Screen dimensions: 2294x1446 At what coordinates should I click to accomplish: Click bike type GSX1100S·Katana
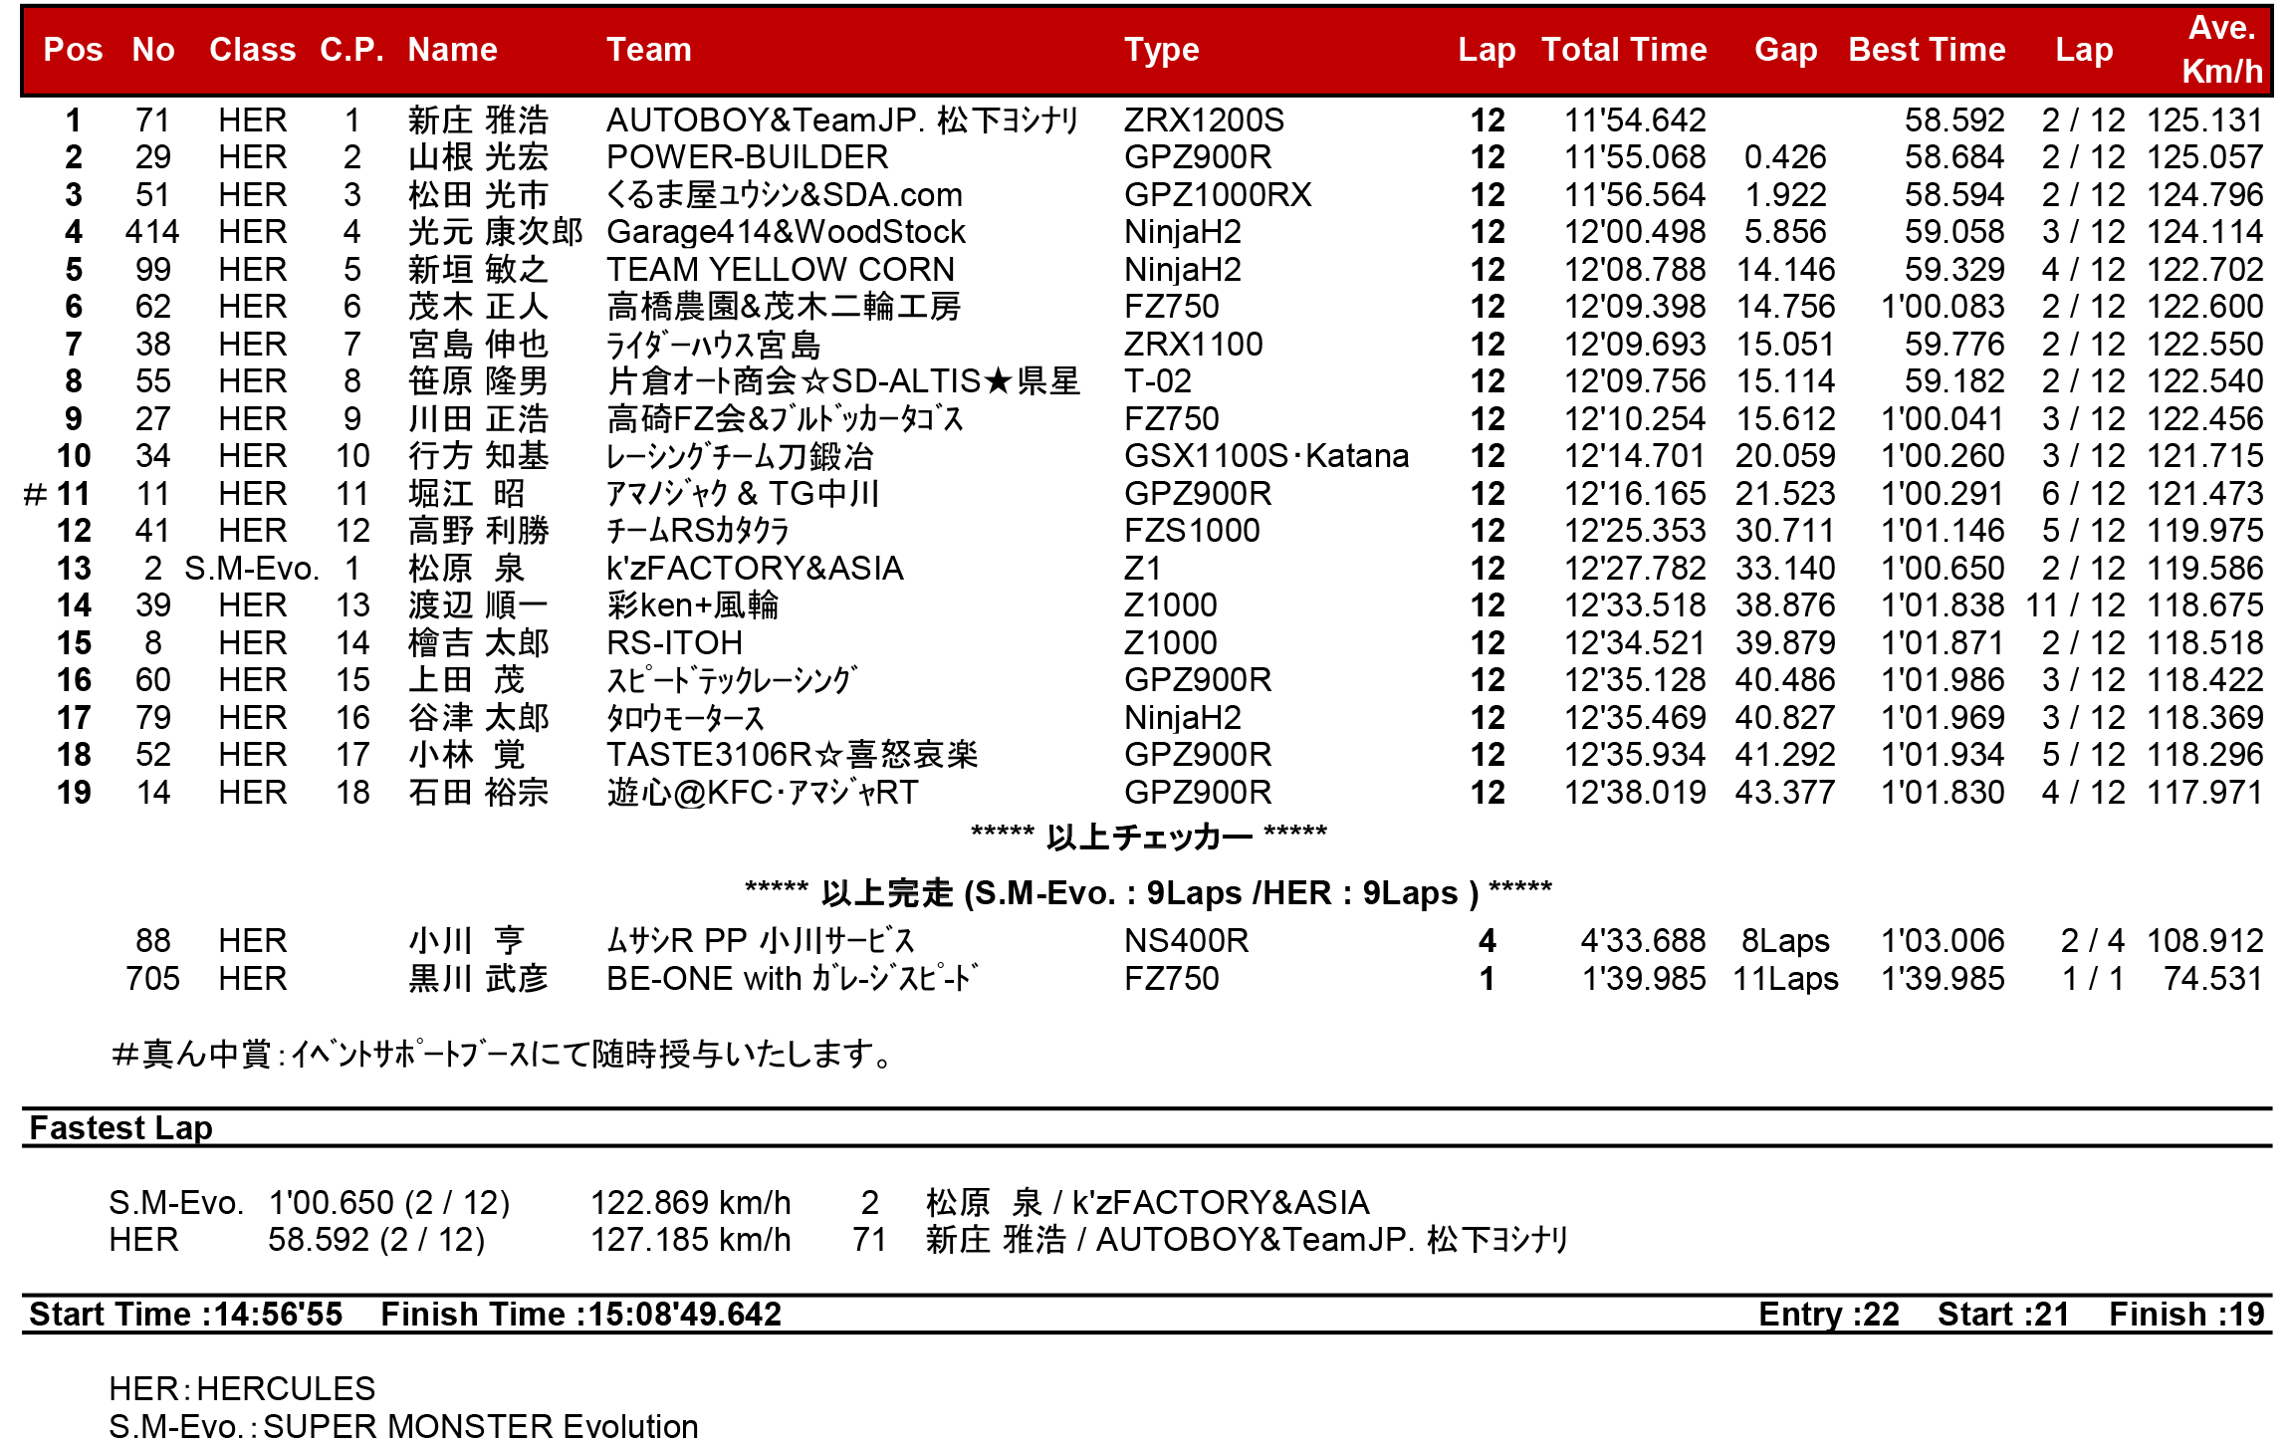tap(1265, 456)
